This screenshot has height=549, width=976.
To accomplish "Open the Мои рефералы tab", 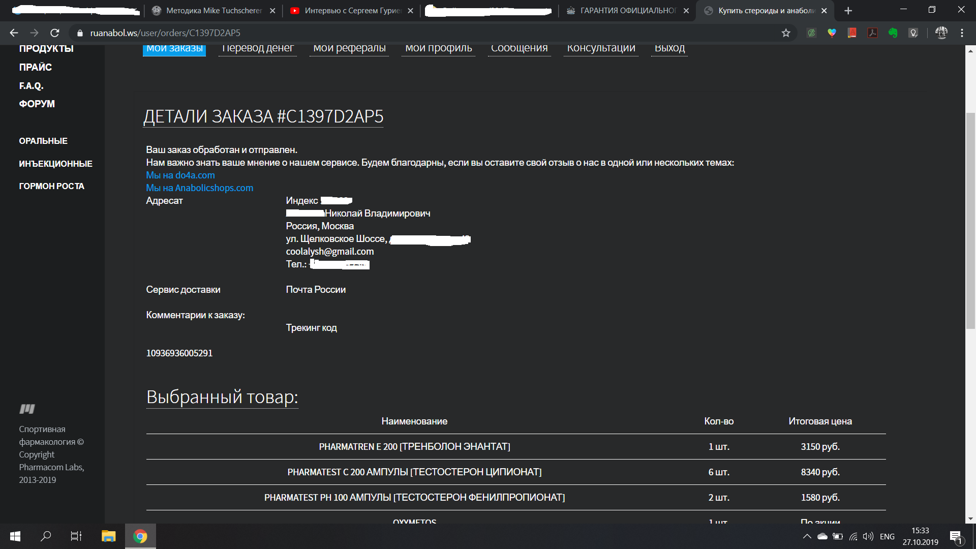I will click(349, 48).
